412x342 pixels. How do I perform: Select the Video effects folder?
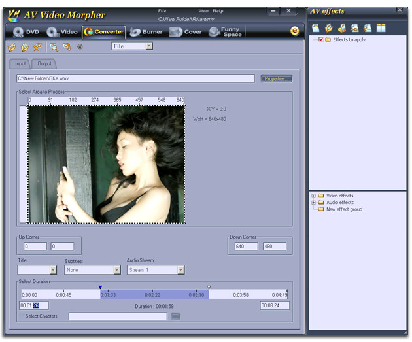340,196
